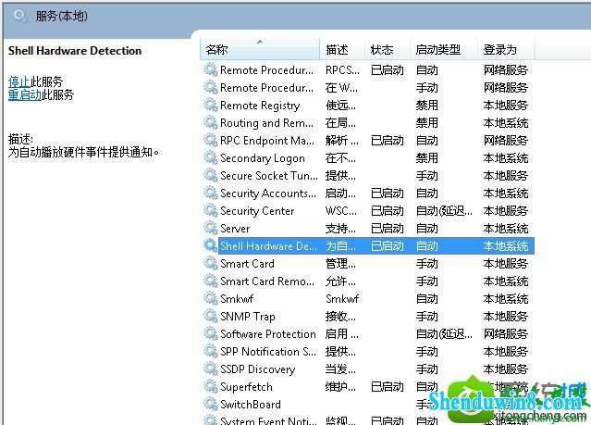Click 本地服务 login of SSDP Discovery row
The height and width of the screenshot is (425, 591).
(506, 369)
